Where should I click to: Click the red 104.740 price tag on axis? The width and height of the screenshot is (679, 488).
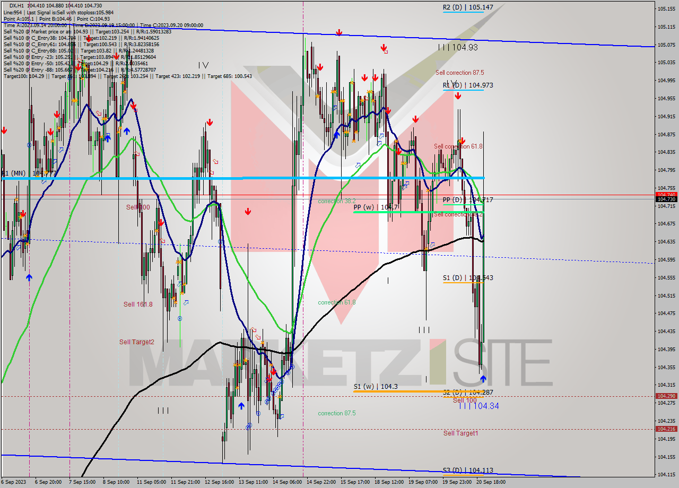(666, 195)
